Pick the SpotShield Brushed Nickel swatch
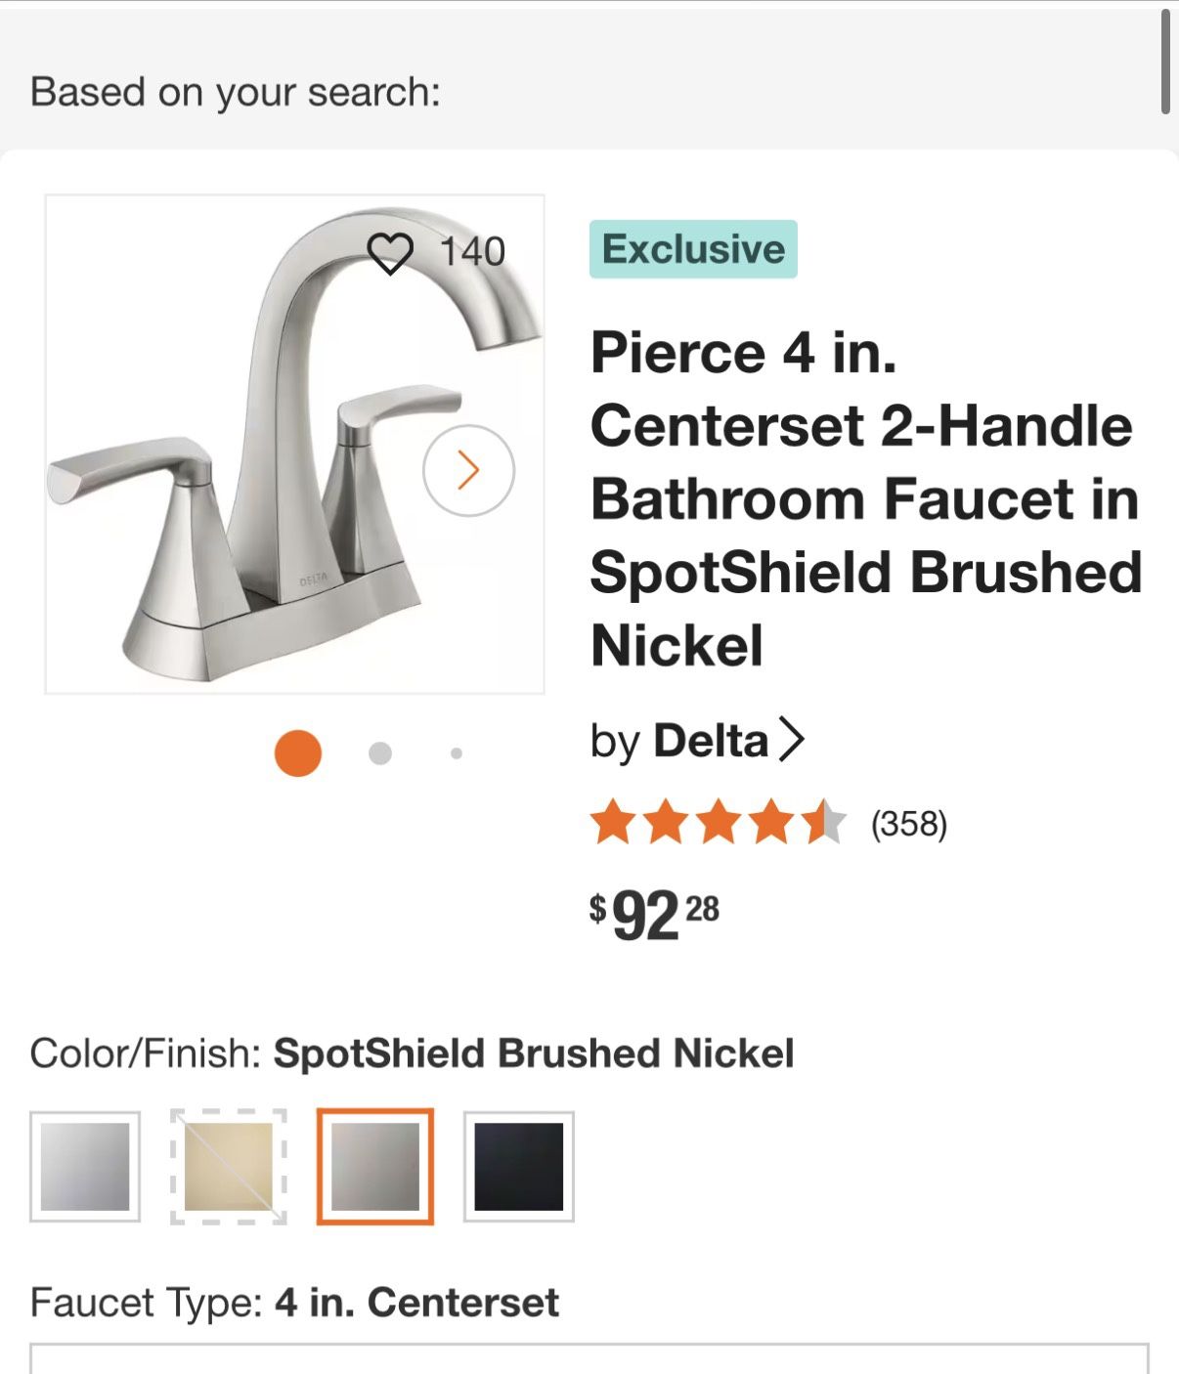Image resolution: width=1179 pixels, height=1374 pixels. (x=374, y=1167)
